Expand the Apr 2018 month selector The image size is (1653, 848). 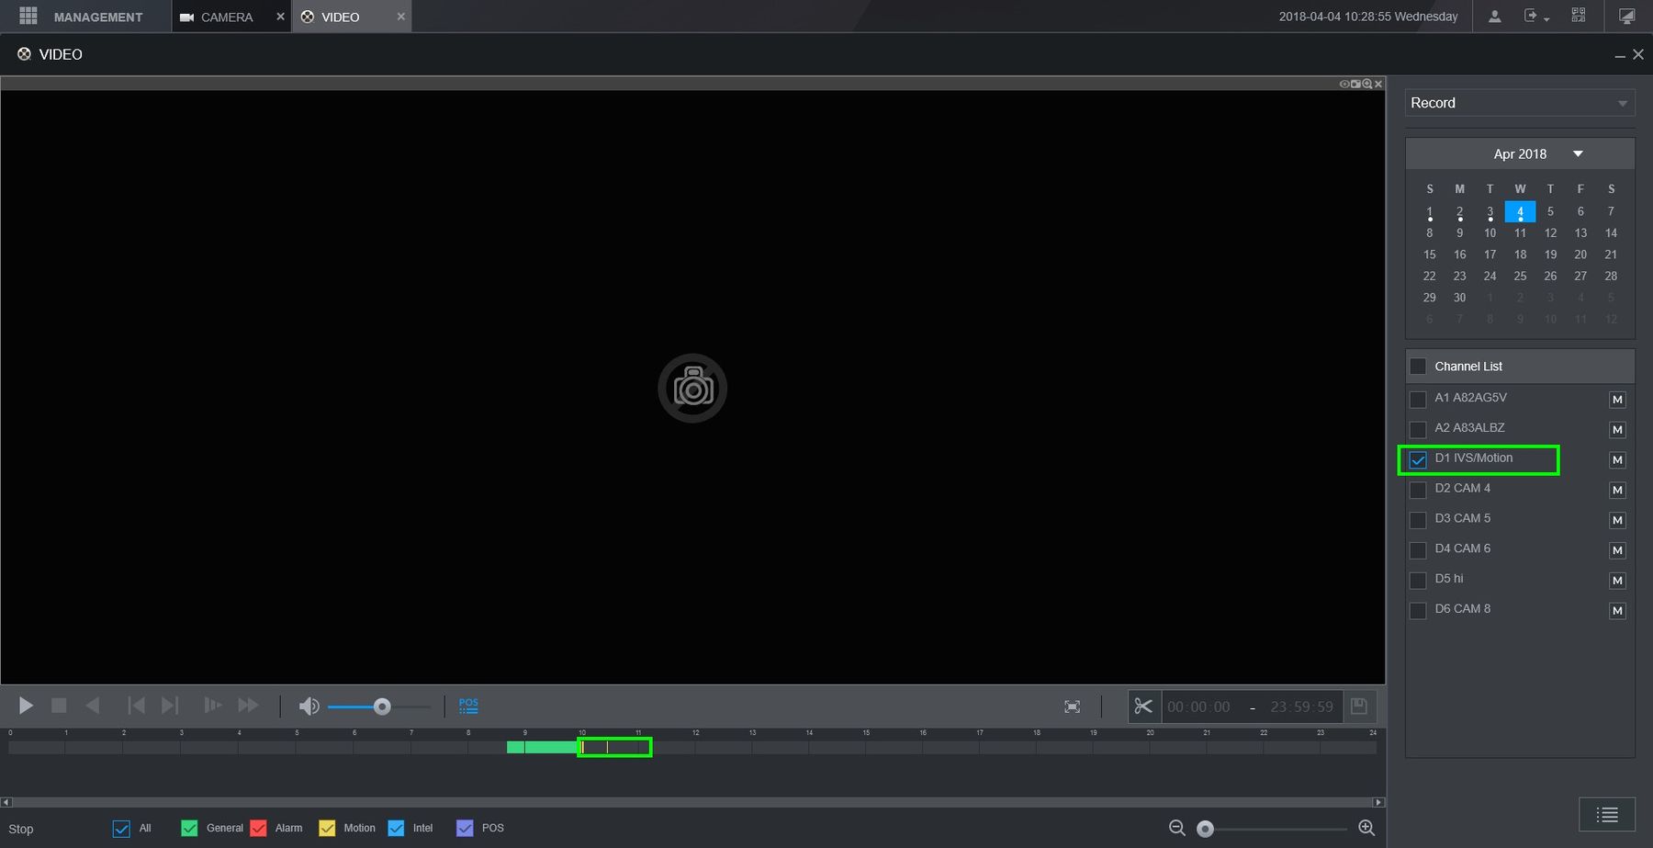1578,153
